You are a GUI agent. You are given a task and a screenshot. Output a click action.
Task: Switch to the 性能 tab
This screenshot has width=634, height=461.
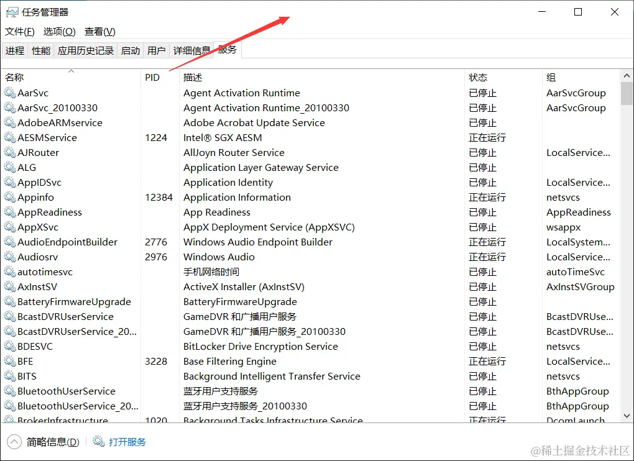pos(41,50)
